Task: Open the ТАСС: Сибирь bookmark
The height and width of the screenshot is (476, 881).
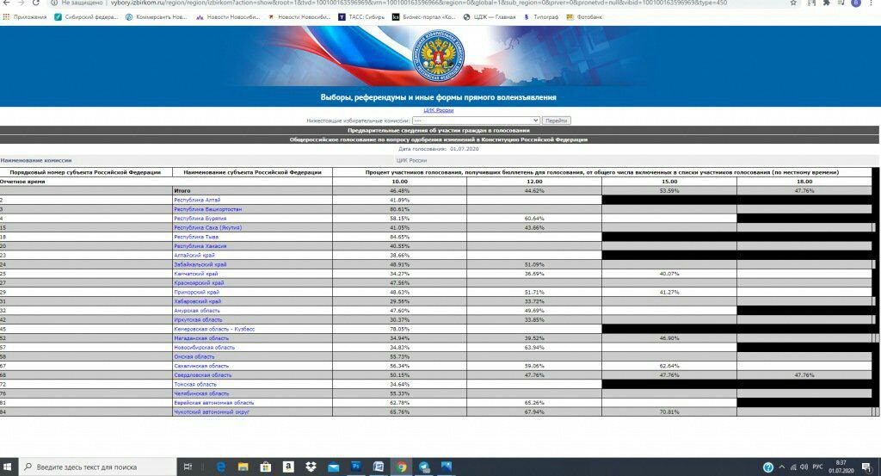Action: click(x=361, y=17)
